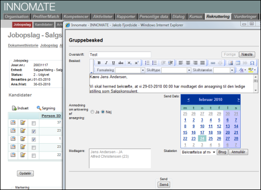261x190 pixels.
Task: Open the Kandidater sub-tab
Action: coord(44,24)
